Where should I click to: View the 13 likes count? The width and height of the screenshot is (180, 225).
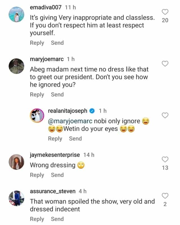tap(165, 168)
